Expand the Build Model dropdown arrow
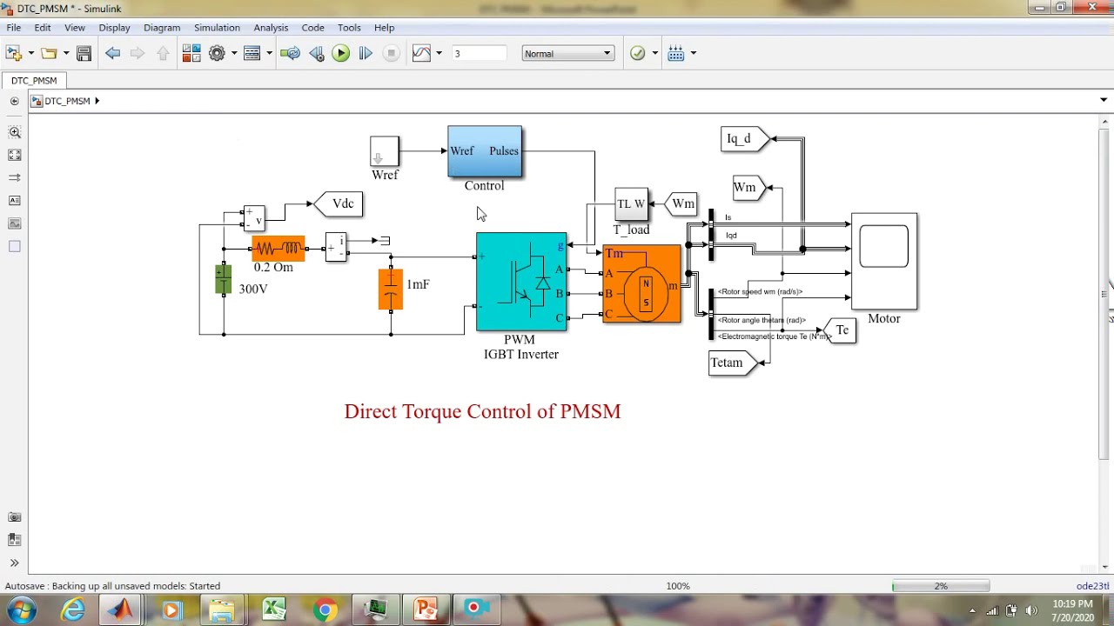The height and width of the screenshot is (626, 1114). (x=693, y=53)
